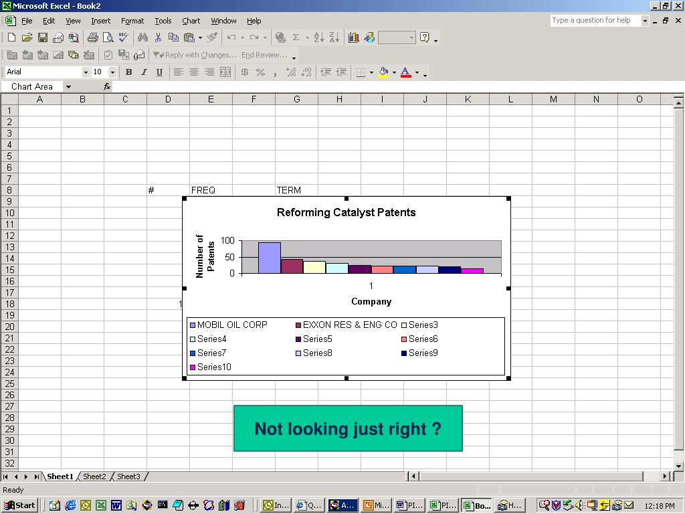Click the Open file folder icon

[x=27, y=37]
